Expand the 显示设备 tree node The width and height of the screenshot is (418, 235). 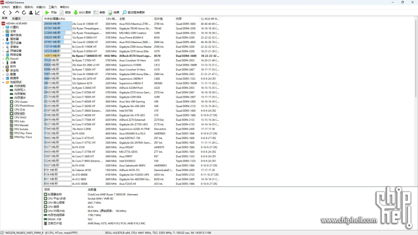coord(3,43)
